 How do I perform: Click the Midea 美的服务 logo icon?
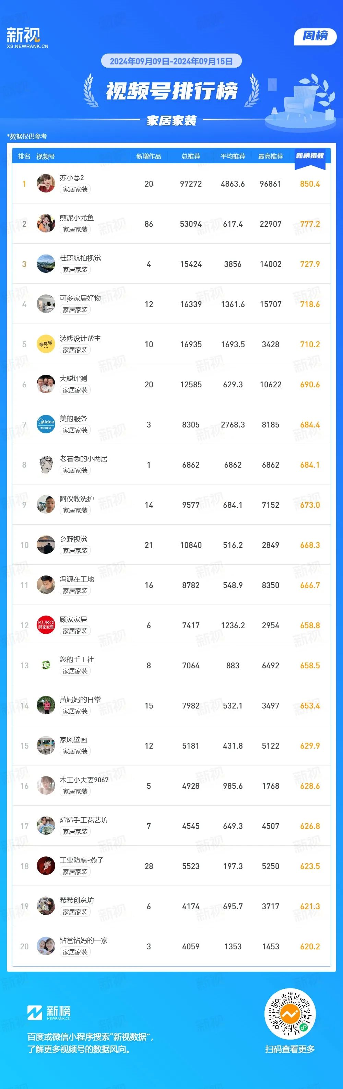pos(46,424)
